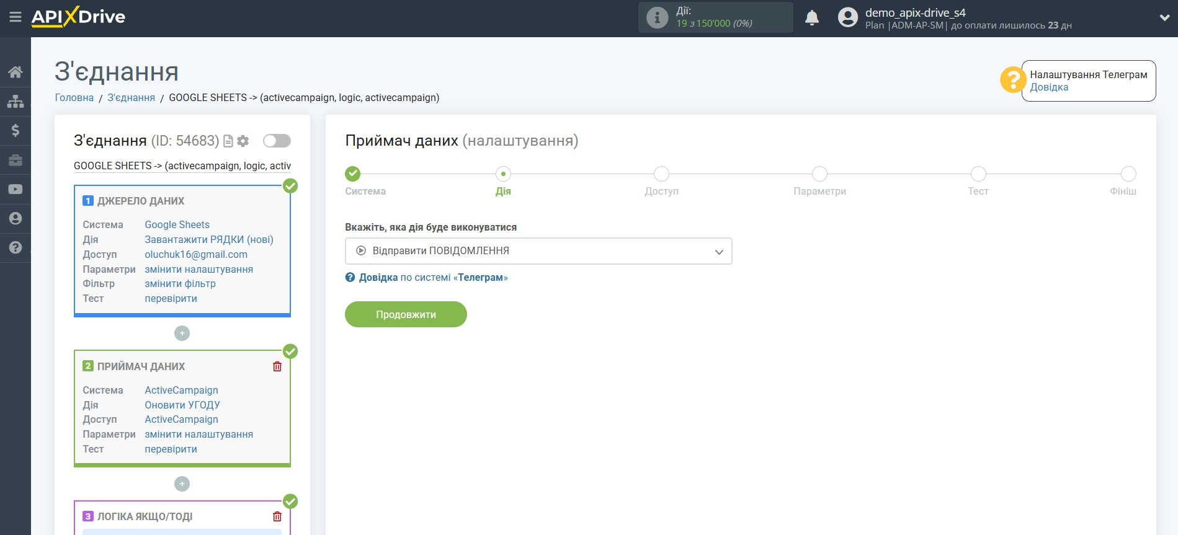1178x535 pixels.
Task: Open connection settings gear icon
Action: 243,141
